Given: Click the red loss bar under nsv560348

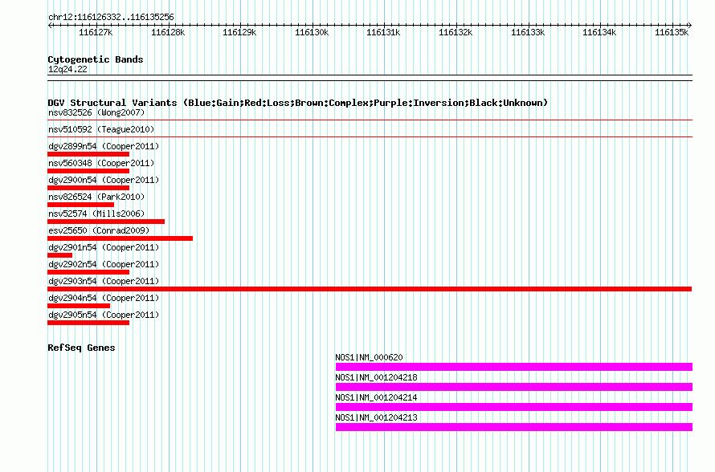Looking at the screenshot, I should click(x=88, y=171).
